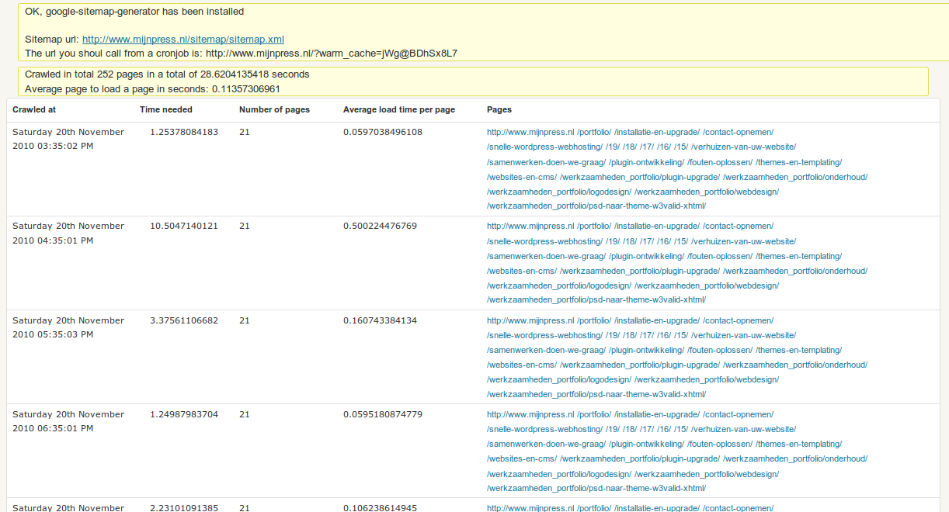Select the time value 3.37561106682
This screenshot has width=949, height=512.
184,320
